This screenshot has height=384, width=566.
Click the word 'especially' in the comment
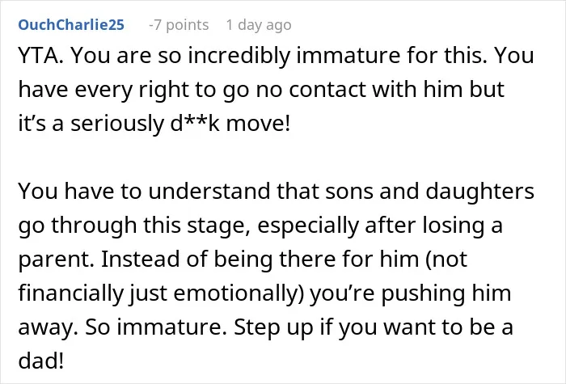coord(308,226)
